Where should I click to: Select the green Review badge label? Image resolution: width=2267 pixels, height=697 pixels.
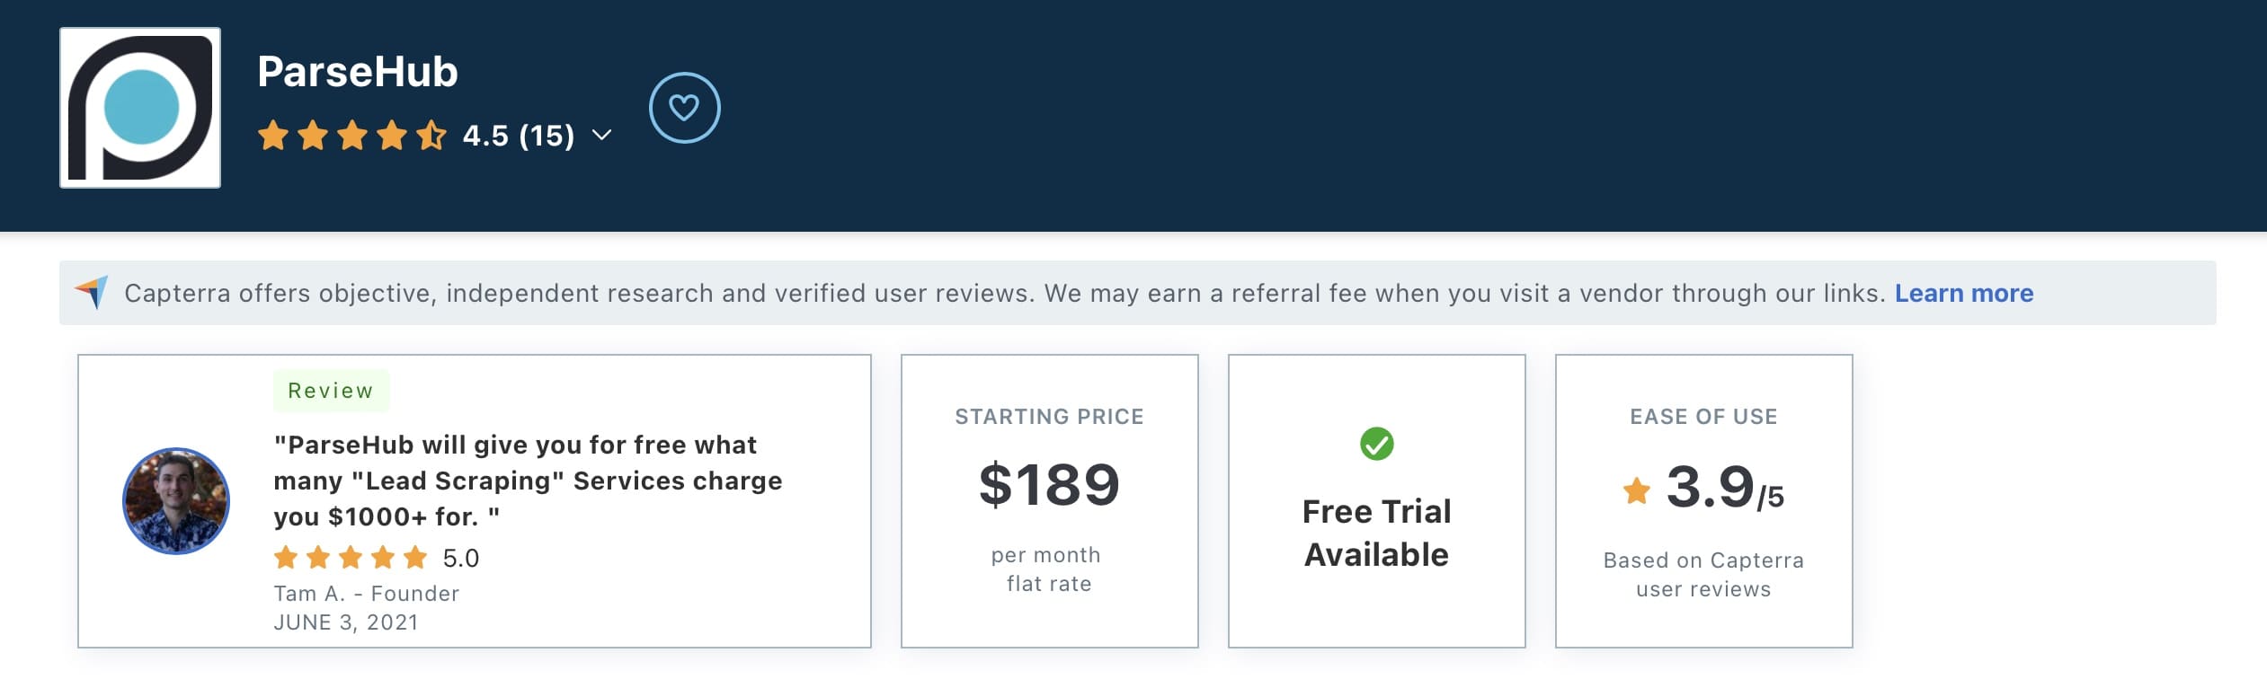330,390
